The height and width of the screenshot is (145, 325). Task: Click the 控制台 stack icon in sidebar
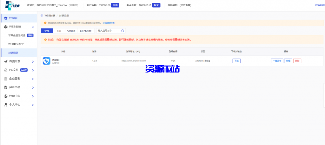tap(6, 18)
